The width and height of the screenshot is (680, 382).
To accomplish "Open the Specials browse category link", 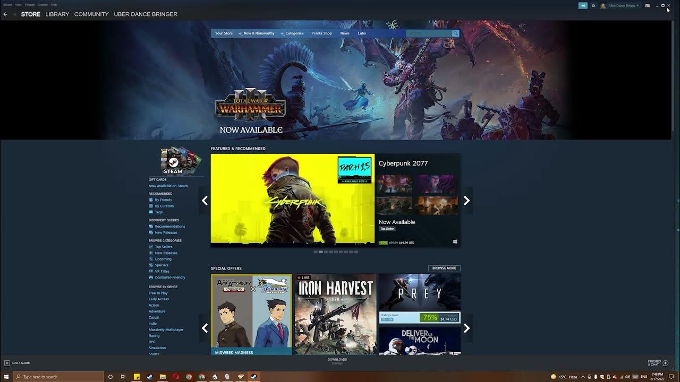I will tap(161, 265).
